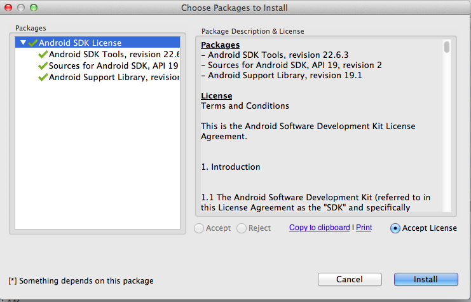Click 'Android SDK Tools, revision 22.6.3' description line
471x302 pixels.
[x=275, y=55]
